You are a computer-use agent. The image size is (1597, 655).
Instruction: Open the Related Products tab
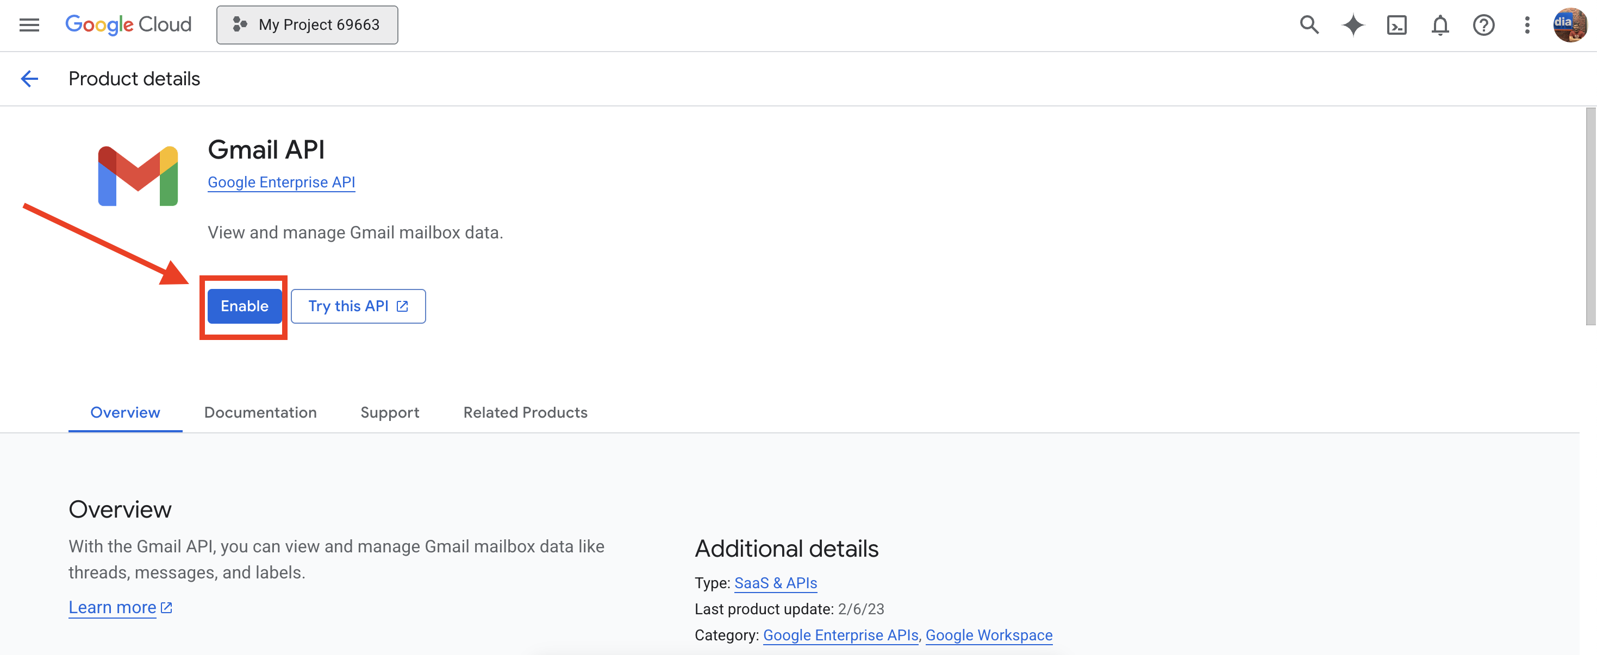click(525, 413)
